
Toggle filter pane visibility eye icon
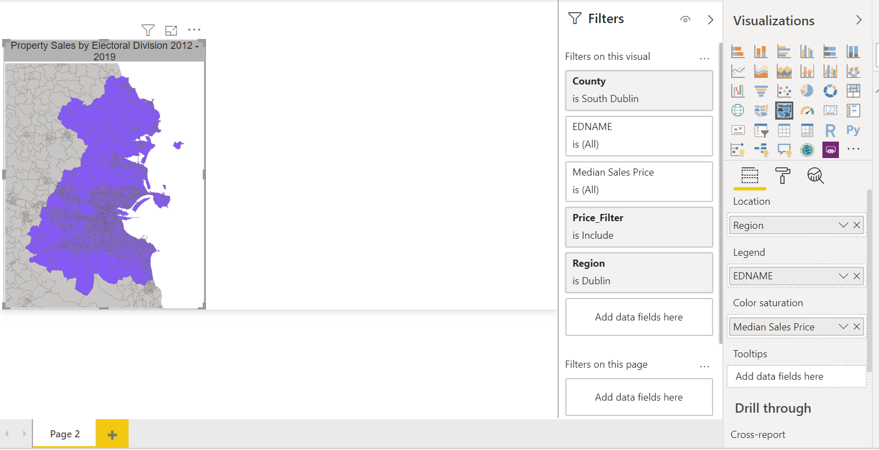click(685, 19)
